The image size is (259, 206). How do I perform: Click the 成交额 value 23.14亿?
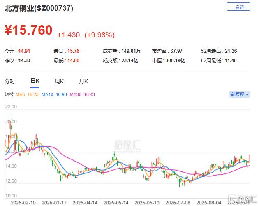click(129, 61)
